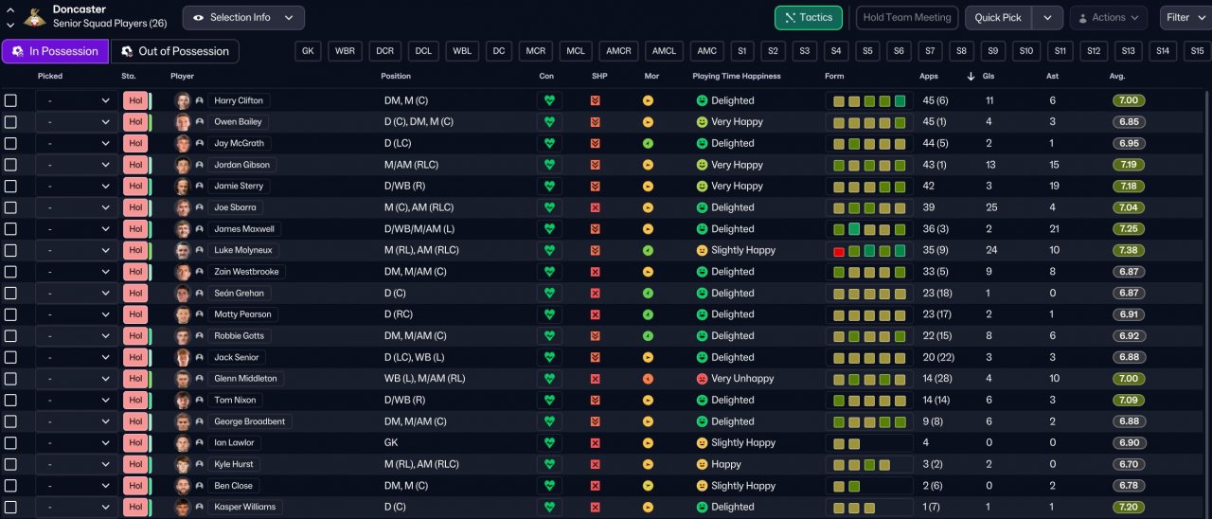Tick the checkbox for Owen Bailey

(10, 122)
